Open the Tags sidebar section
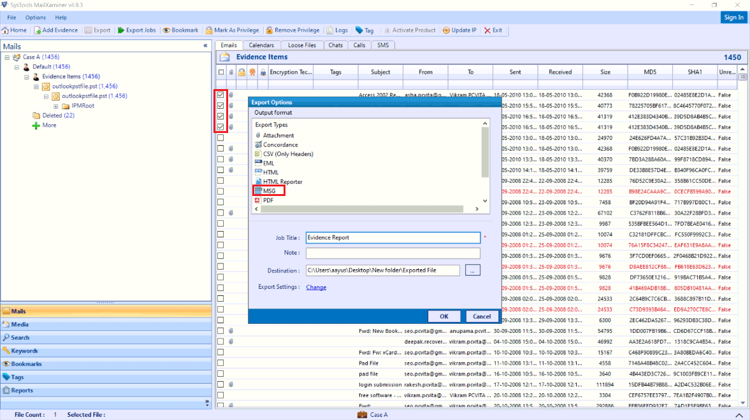750x420 pixels. [106, 377]
